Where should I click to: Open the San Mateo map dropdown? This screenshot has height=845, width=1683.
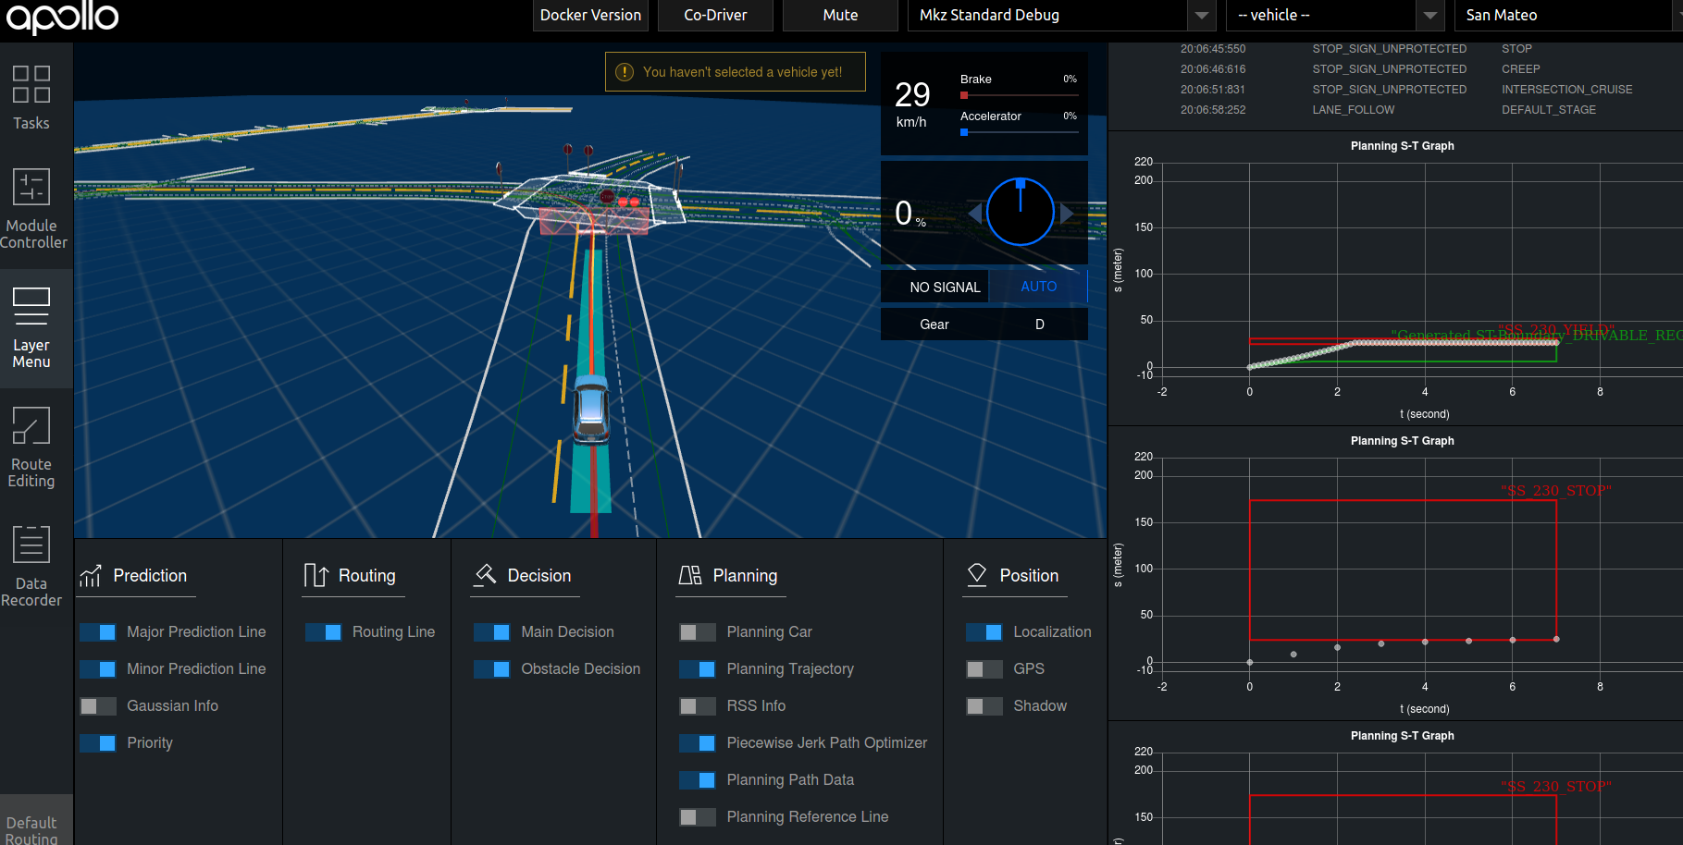[1568, 15]
